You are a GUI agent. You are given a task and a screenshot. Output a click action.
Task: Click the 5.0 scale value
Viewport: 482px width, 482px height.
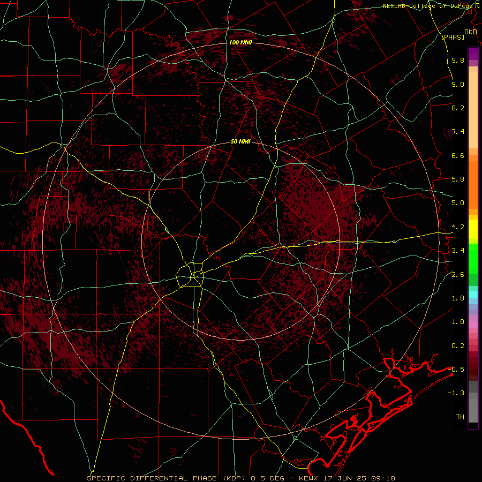(x=458, y=203)
